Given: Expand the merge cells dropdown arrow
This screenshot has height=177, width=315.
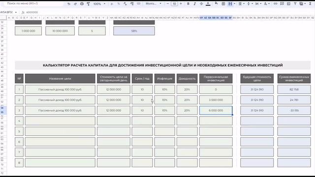Looking at the screenshot, I should [234, 4].
